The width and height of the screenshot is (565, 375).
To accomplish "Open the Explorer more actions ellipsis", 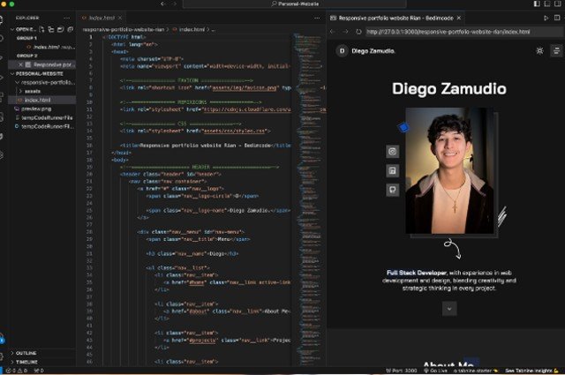I will click(x=67, y=18).
